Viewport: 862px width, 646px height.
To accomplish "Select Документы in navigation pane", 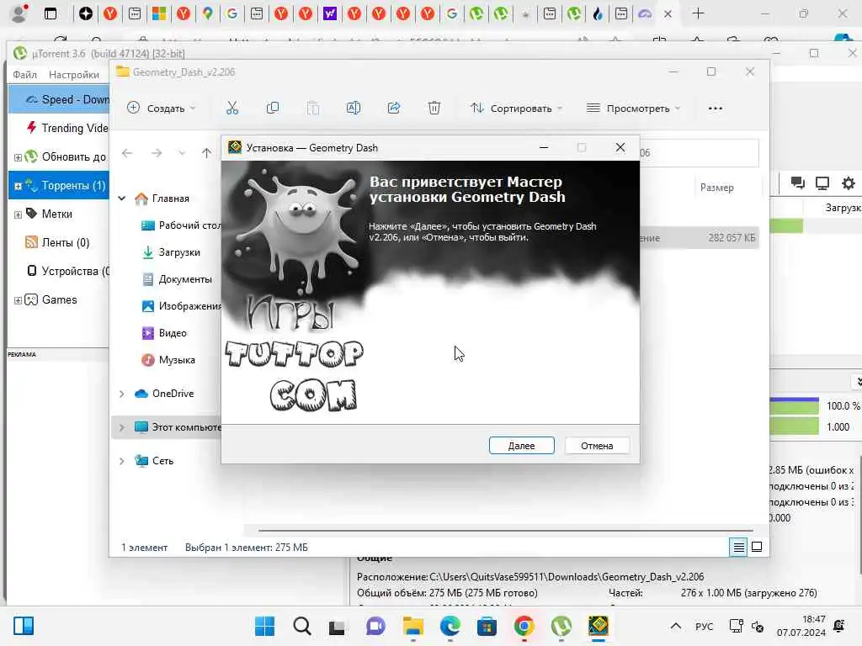I will 177,279.
